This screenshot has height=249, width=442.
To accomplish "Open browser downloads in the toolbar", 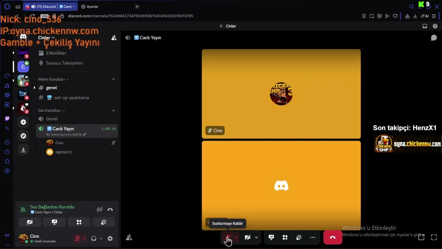I will [415, 16].
